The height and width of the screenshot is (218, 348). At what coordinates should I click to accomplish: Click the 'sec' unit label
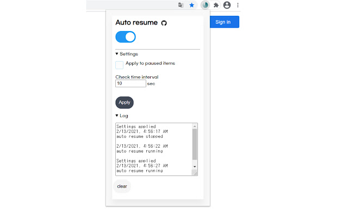click(x=151, y=84)
